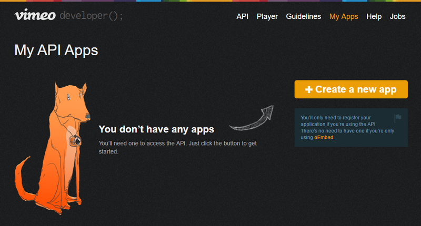Visit the Jobs page
This screenshot has height=226, width=421.
click(x=397, y=16)
